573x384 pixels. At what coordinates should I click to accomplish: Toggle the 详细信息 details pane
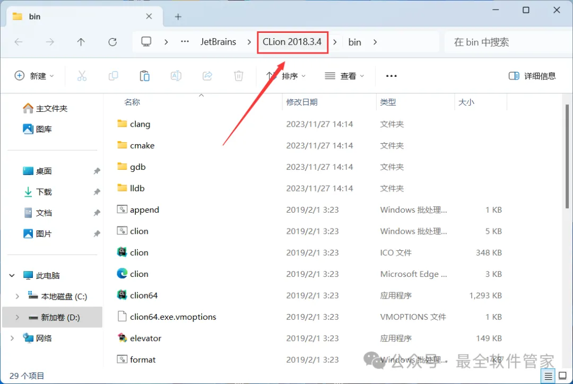click(x=532, y=76)
